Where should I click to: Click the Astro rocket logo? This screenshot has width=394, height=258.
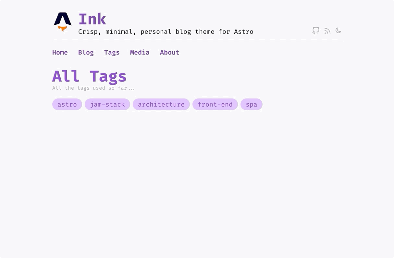tap(63, 22)
